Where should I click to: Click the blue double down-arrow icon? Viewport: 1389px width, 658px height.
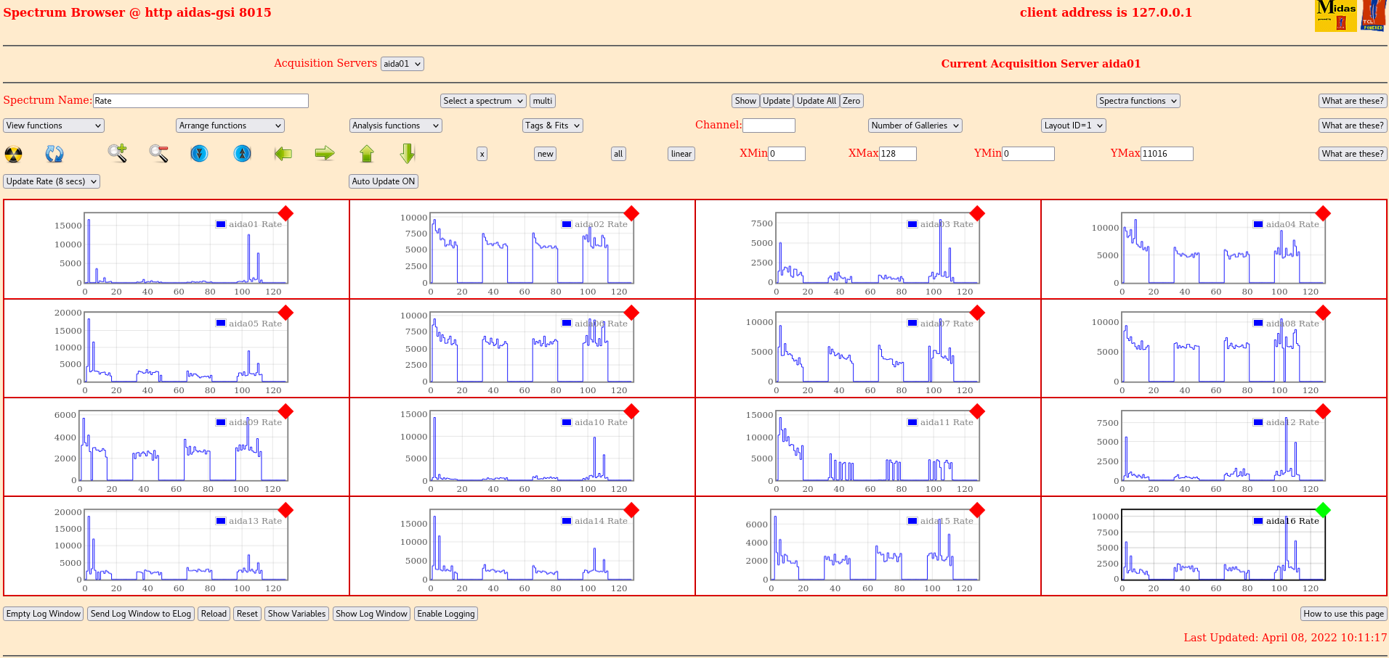tap(199, 153)
